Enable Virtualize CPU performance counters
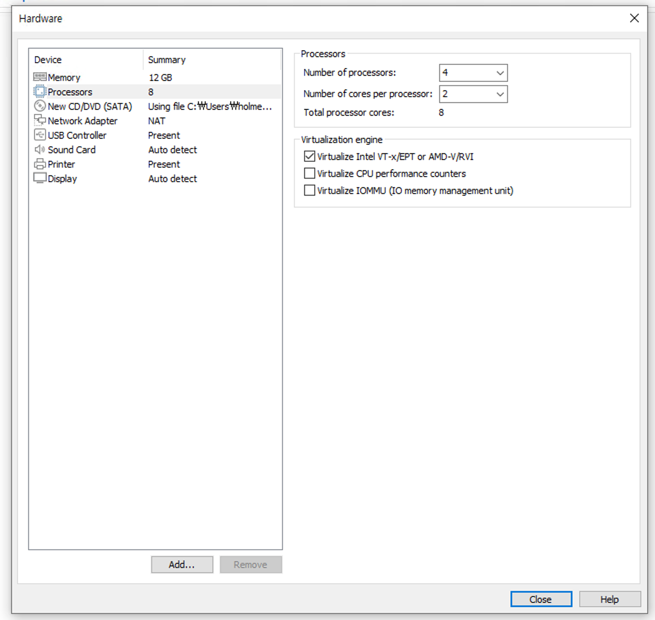Viewport: 655px width, 620px height. [x=310, y=173]
